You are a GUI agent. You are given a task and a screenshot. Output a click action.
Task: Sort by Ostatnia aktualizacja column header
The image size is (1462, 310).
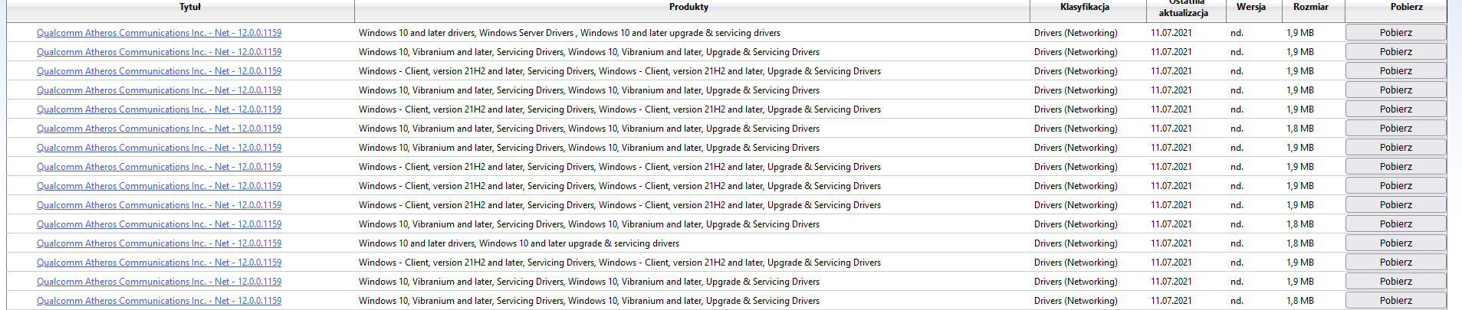(1183, 11)
